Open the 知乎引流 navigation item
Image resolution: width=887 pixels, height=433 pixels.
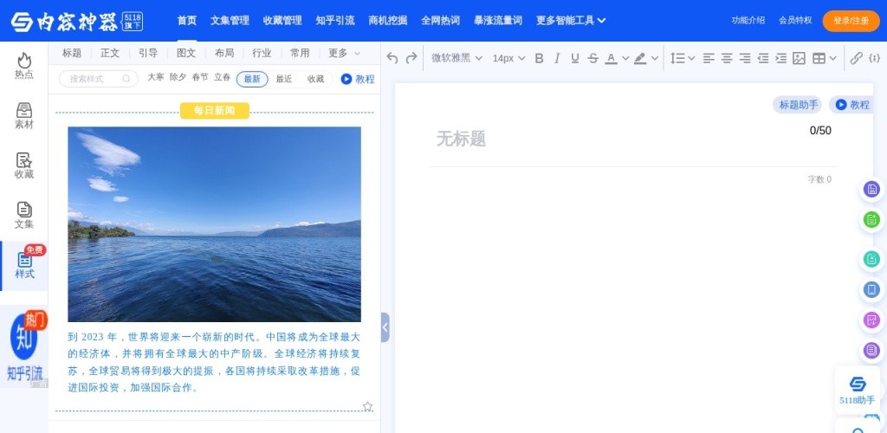click(334, 20)
